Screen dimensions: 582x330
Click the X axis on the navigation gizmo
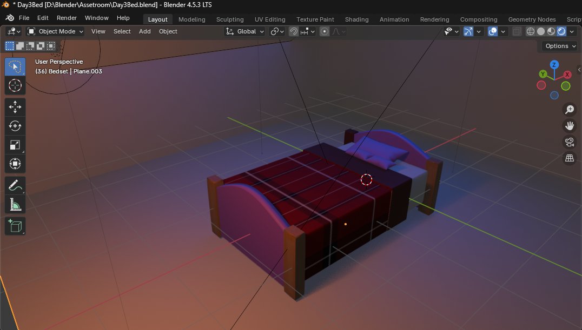click(x=567, y=75)
